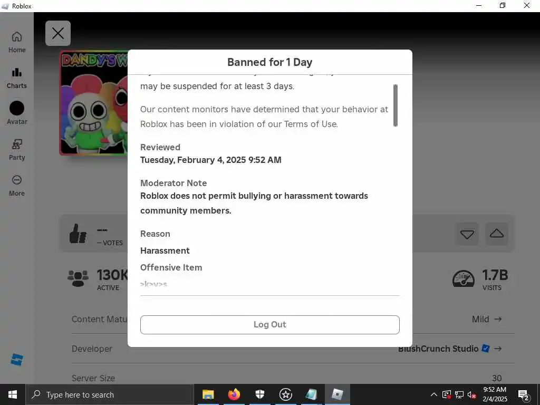
Task: Open the Avatar sidebar item
Action: pos(17,113)
